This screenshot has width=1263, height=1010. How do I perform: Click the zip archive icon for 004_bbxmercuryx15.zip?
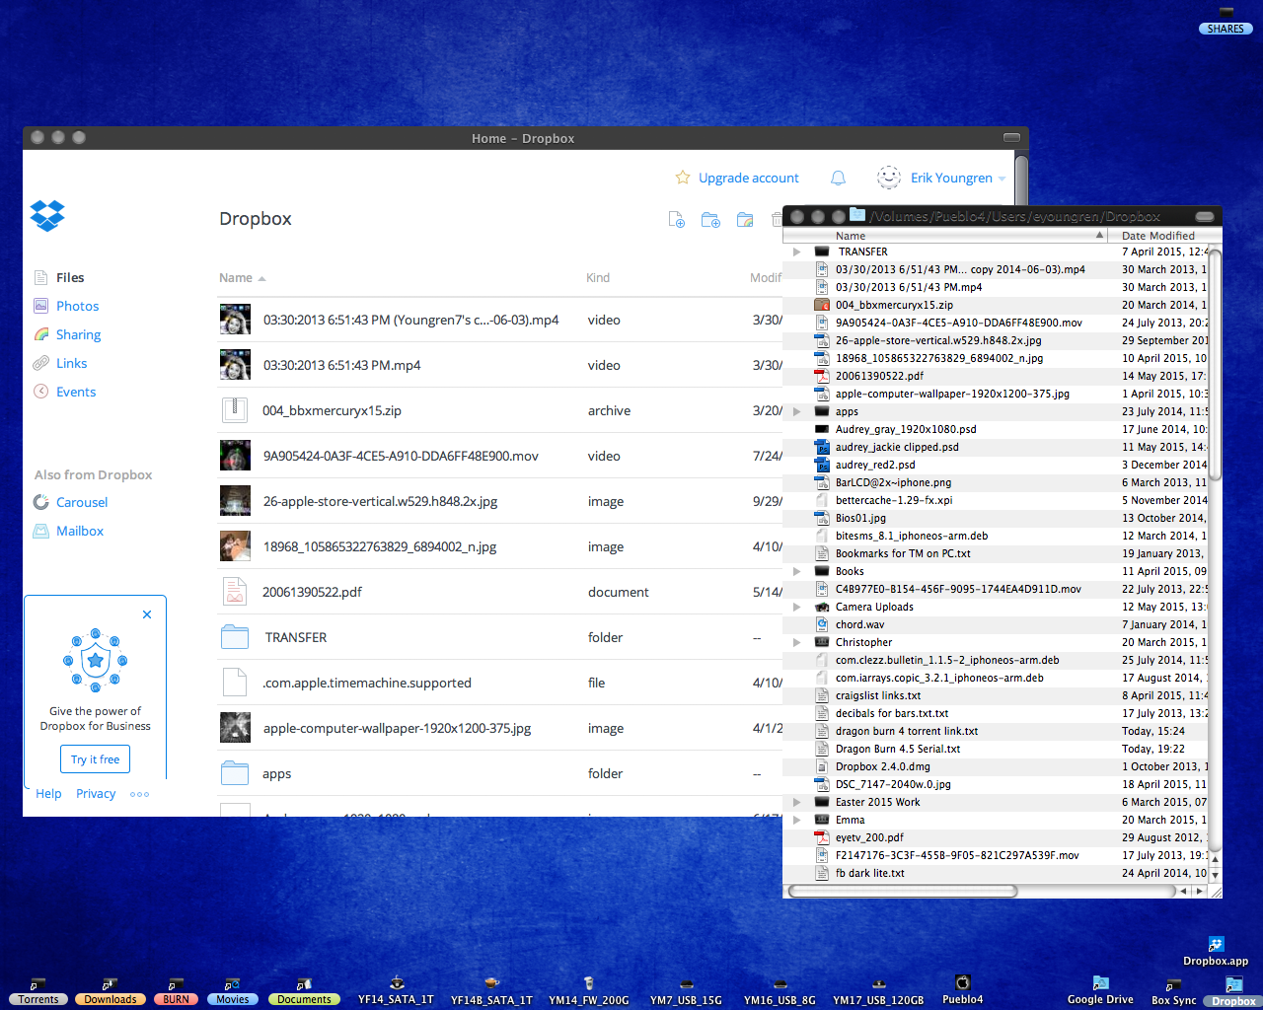click(x=234, y=410)
